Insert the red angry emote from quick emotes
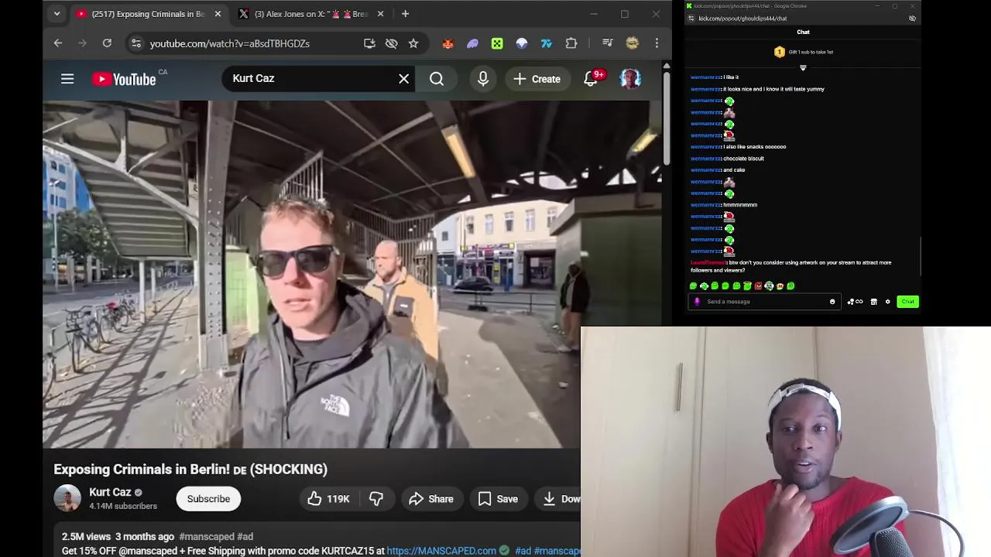The height and width of the screenshot is (557, 991). pyautogui.click(x=758, y=286)
